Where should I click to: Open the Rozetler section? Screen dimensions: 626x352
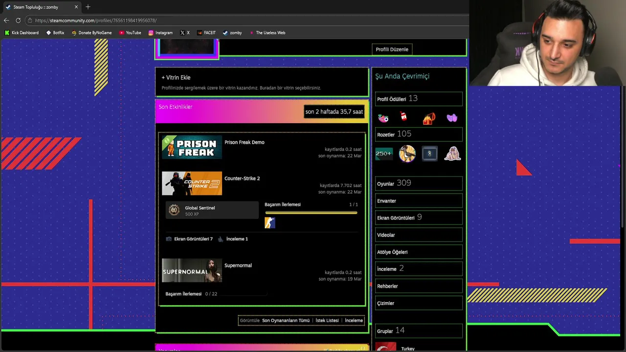[x=419, y=134]
